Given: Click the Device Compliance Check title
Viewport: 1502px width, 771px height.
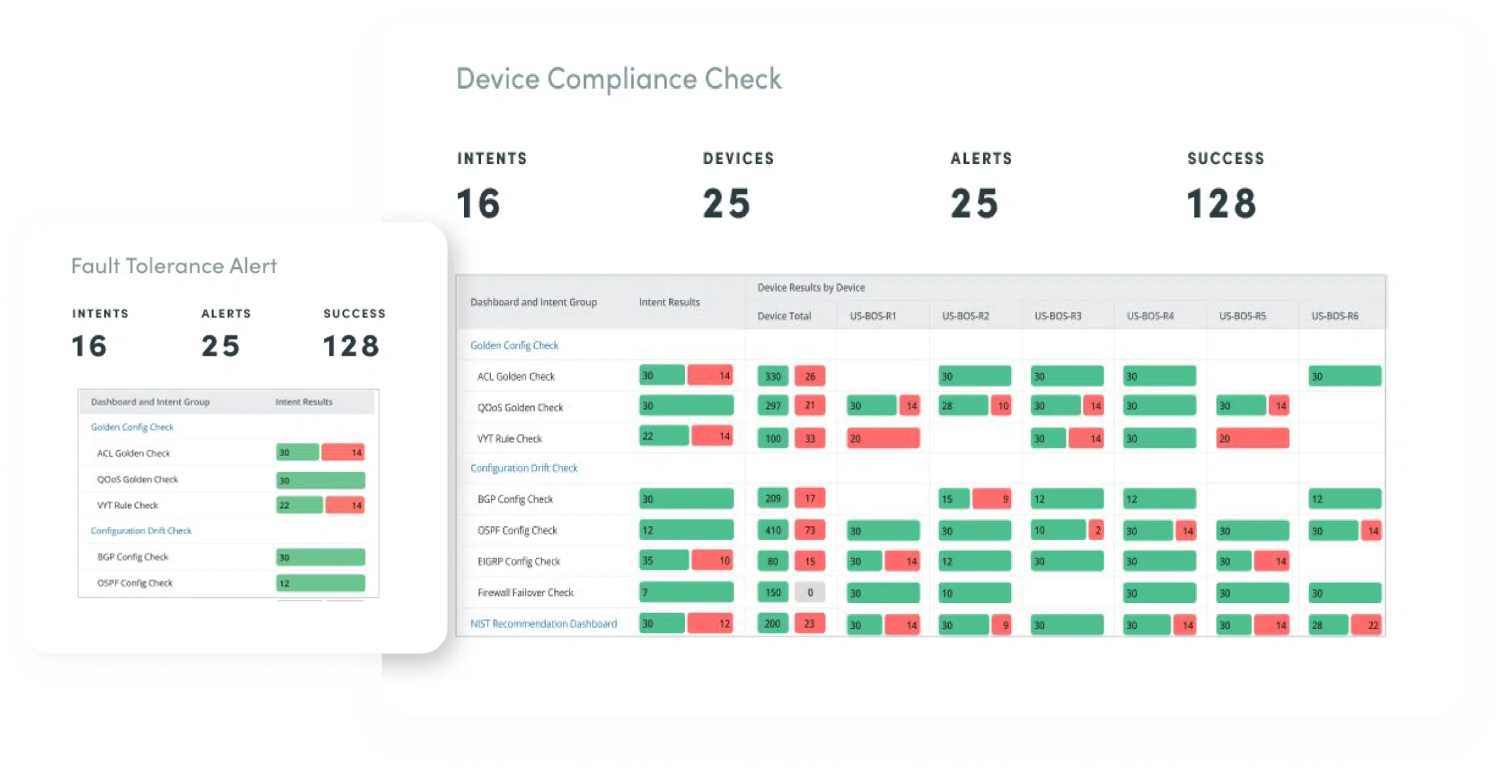Looking at the screenshot, I should pyautogui.click(x=618, y=79).
